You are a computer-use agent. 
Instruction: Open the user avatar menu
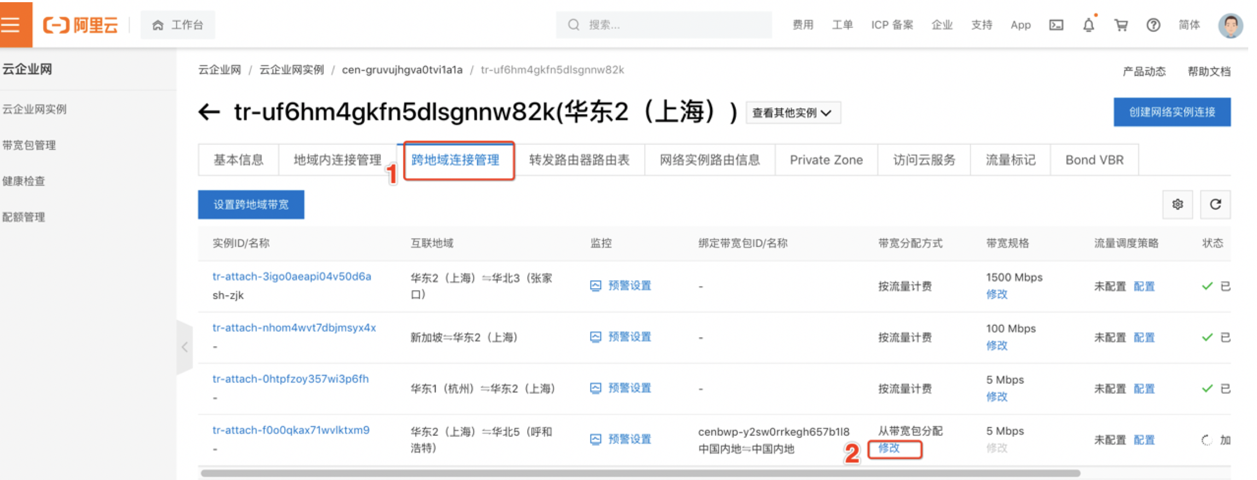point(1230,25)
